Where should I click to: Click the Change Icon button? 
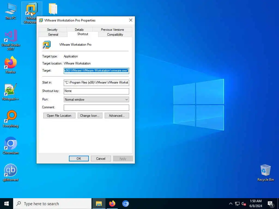click(90, 115)
